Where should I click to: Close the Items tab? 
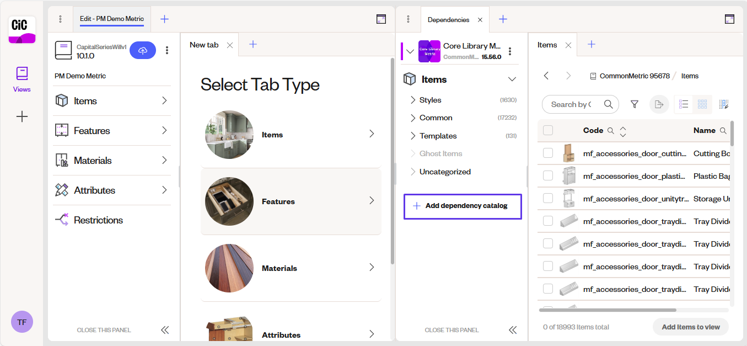568,45
